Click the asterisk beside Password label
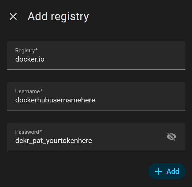Image resolution: width=192 pixels, height=187 pixels. (x=41, y=132)
